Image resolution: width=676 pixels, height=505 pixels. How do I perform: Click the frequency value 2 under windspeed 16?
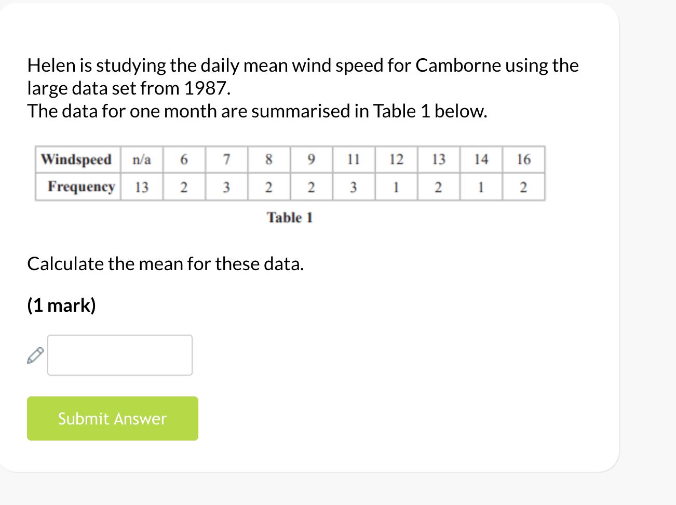[524, 187]
